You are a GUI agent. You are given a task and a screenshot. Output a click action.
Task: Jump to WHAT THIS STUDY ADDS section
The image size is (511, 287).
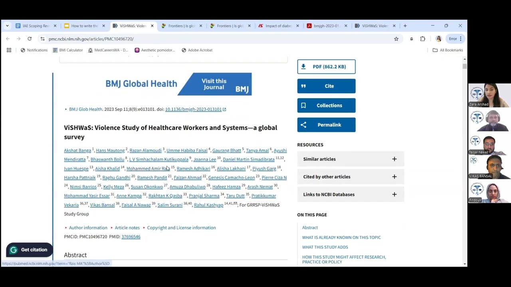click(x=325, y=247)
